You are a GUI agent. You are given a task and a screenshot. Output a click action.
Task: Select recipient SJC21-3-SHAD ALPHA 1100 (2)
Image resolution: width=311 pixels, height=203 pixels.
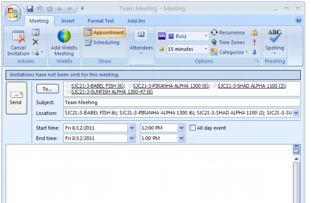tap(252, 86)
